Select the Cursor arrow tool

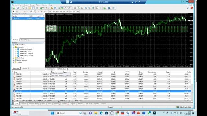click(14, 11)
